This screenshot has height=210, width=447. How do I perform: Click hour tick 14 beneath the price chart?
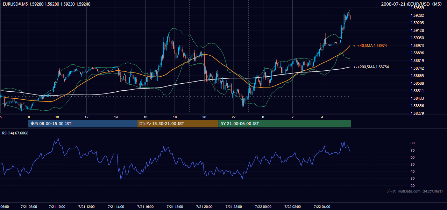point(116,117)
